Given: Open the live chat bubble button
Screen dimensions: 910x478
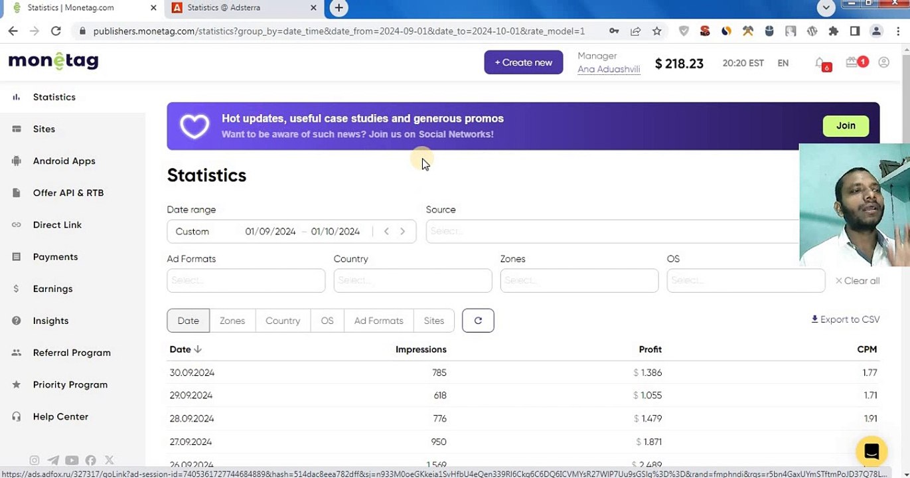Looking at the screenshot, I should pyautogui.click(x=872, y=451).
